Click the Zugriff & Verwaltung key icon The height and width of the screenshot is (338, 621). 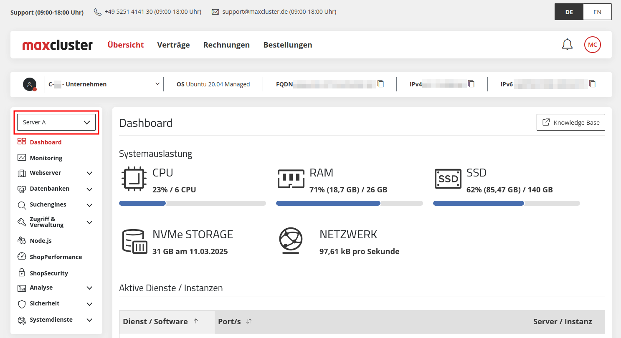click(22, 222)
